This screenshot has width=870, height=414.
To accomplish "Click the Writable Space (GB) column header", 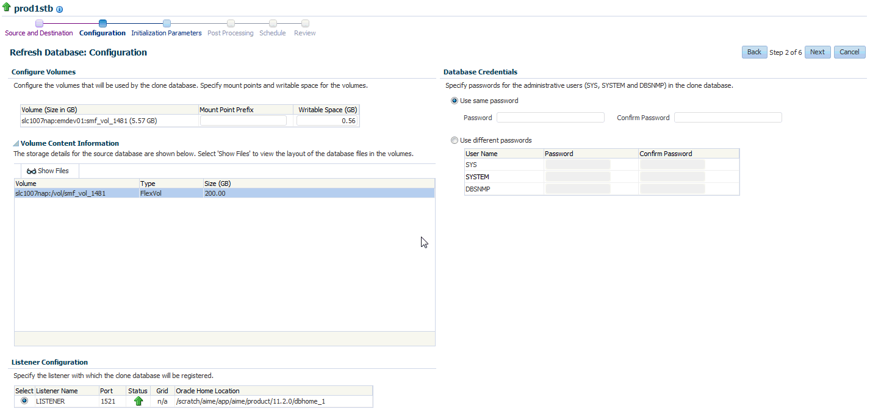I will point(326,110).
